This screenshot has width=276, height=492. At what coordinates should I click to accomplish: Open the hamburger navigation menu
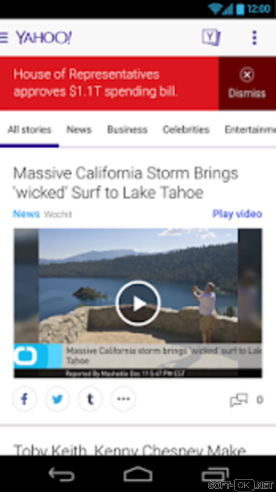(4, 37)
